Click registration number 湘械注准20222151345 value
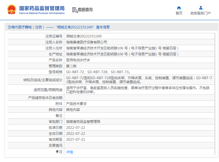Image resolution: width=219 pixels, height=162 pixels. click(x=84, y=36)
